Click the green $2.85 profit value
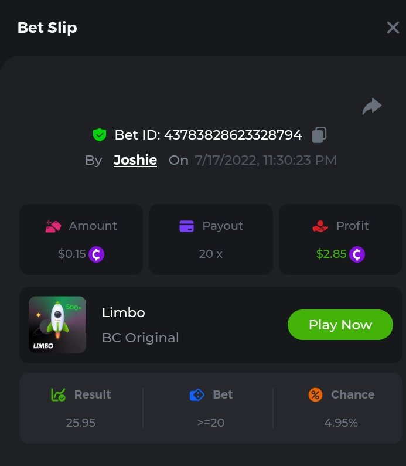The image size is (406, 466). pos(331,254)
